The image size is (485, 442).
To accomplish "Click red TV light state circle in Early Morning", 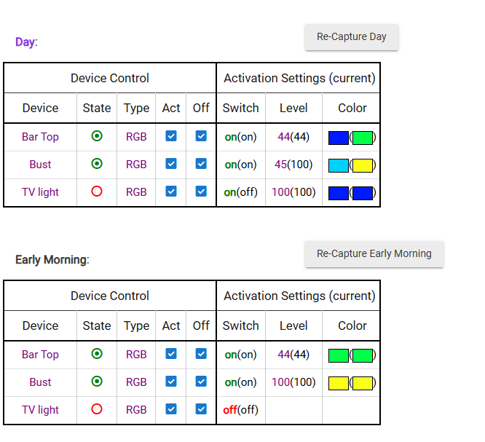I will pyautogui.click(x=97, y=409).
